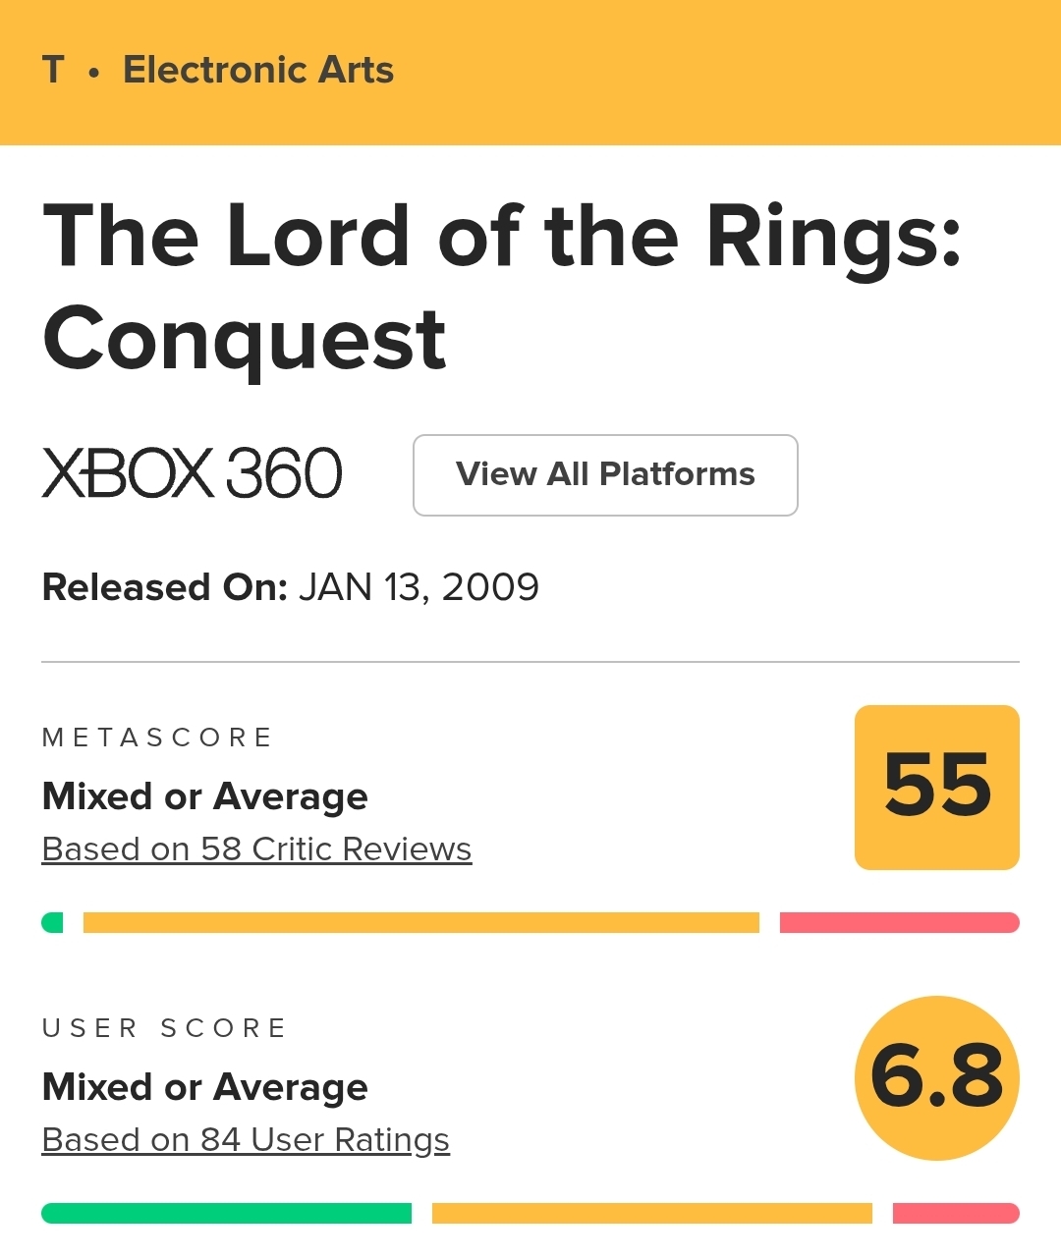
Task: Select red negative segment of critic reviews bar
Action: 899,922
